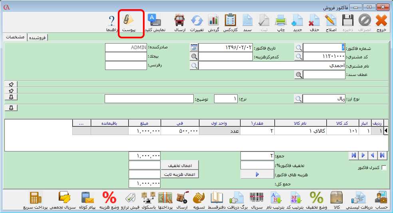
Task: Open پیام کوتاه (SMS) icon
Action: point(88,200)
